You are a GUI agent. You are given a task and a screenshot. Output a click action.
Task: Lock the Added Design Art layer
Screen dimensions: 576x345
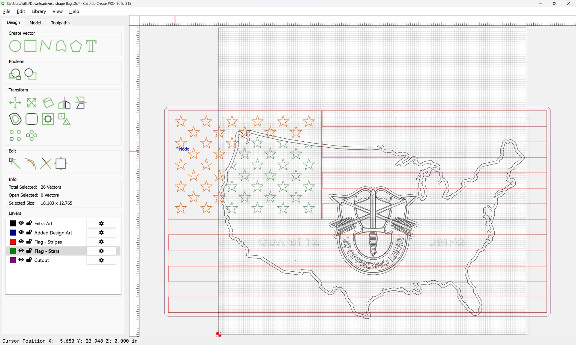click(29, 232)
